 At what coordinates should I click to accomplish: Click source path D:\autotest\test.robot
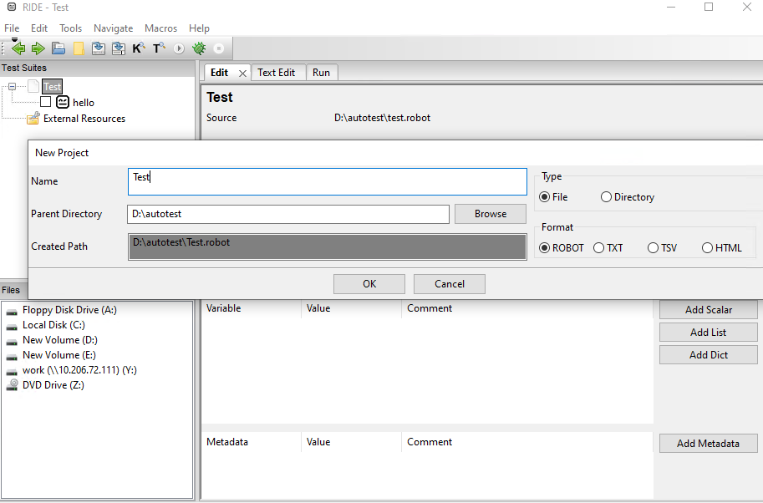click(x=382, y=118)
